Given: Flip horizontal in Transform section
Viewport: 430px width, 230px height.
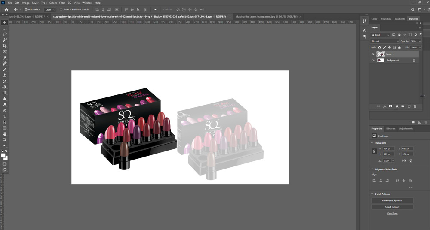Looking at the screenshot, I should click(404, 161).
